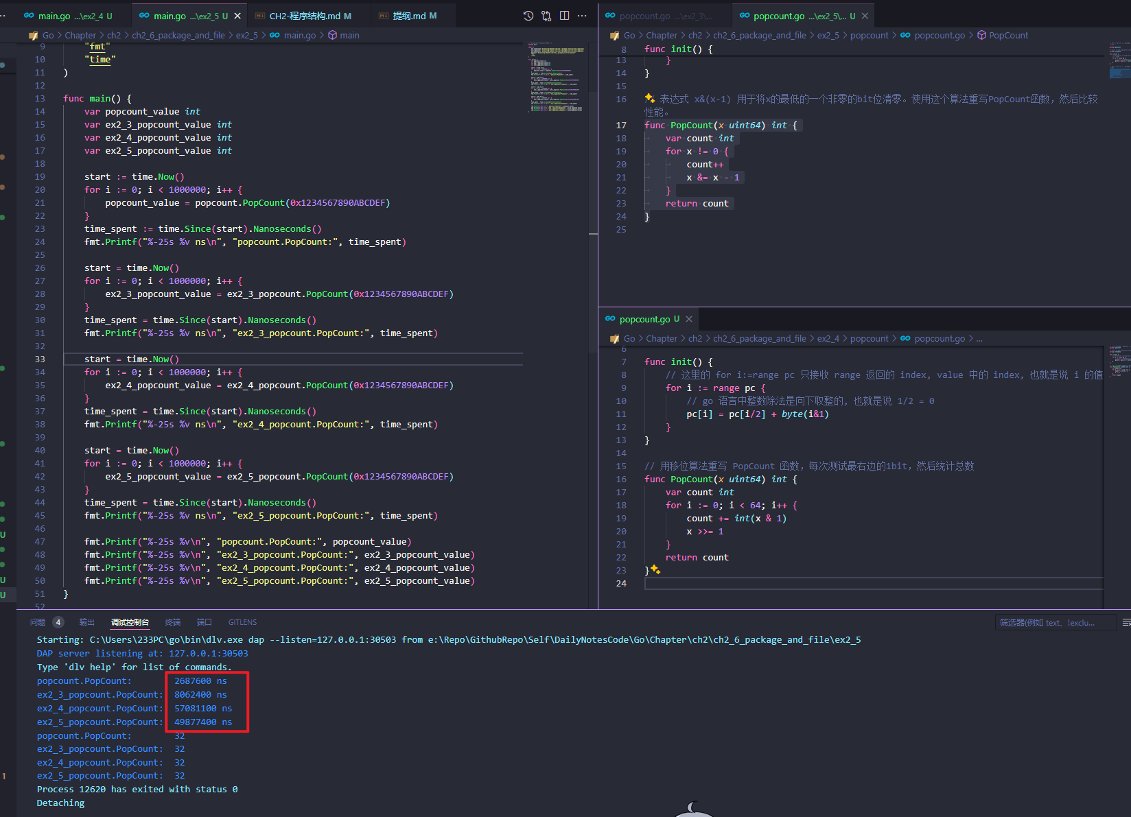Click line number 17 in upper-right editor
Image resolution: width=1131 pixels, height=817 pixels.
click(621, 125)
